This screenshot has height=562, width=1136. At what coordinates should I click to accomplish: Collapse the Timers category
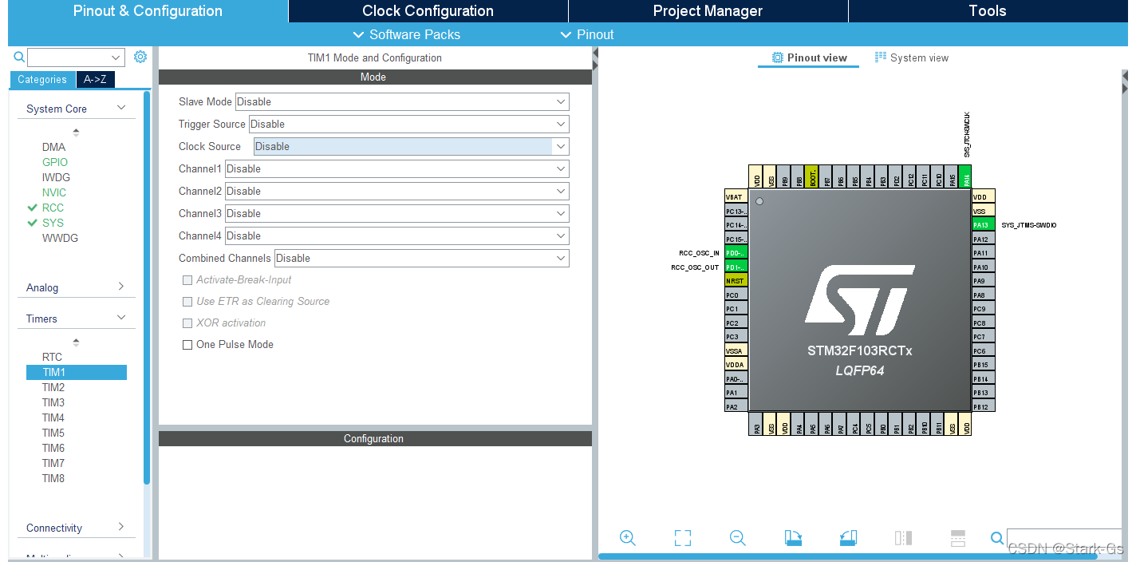[x=121, y=318]
